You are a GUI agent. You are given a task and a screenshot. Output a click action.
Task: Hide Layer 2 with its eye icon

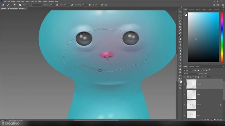click(x=185, y=84)
